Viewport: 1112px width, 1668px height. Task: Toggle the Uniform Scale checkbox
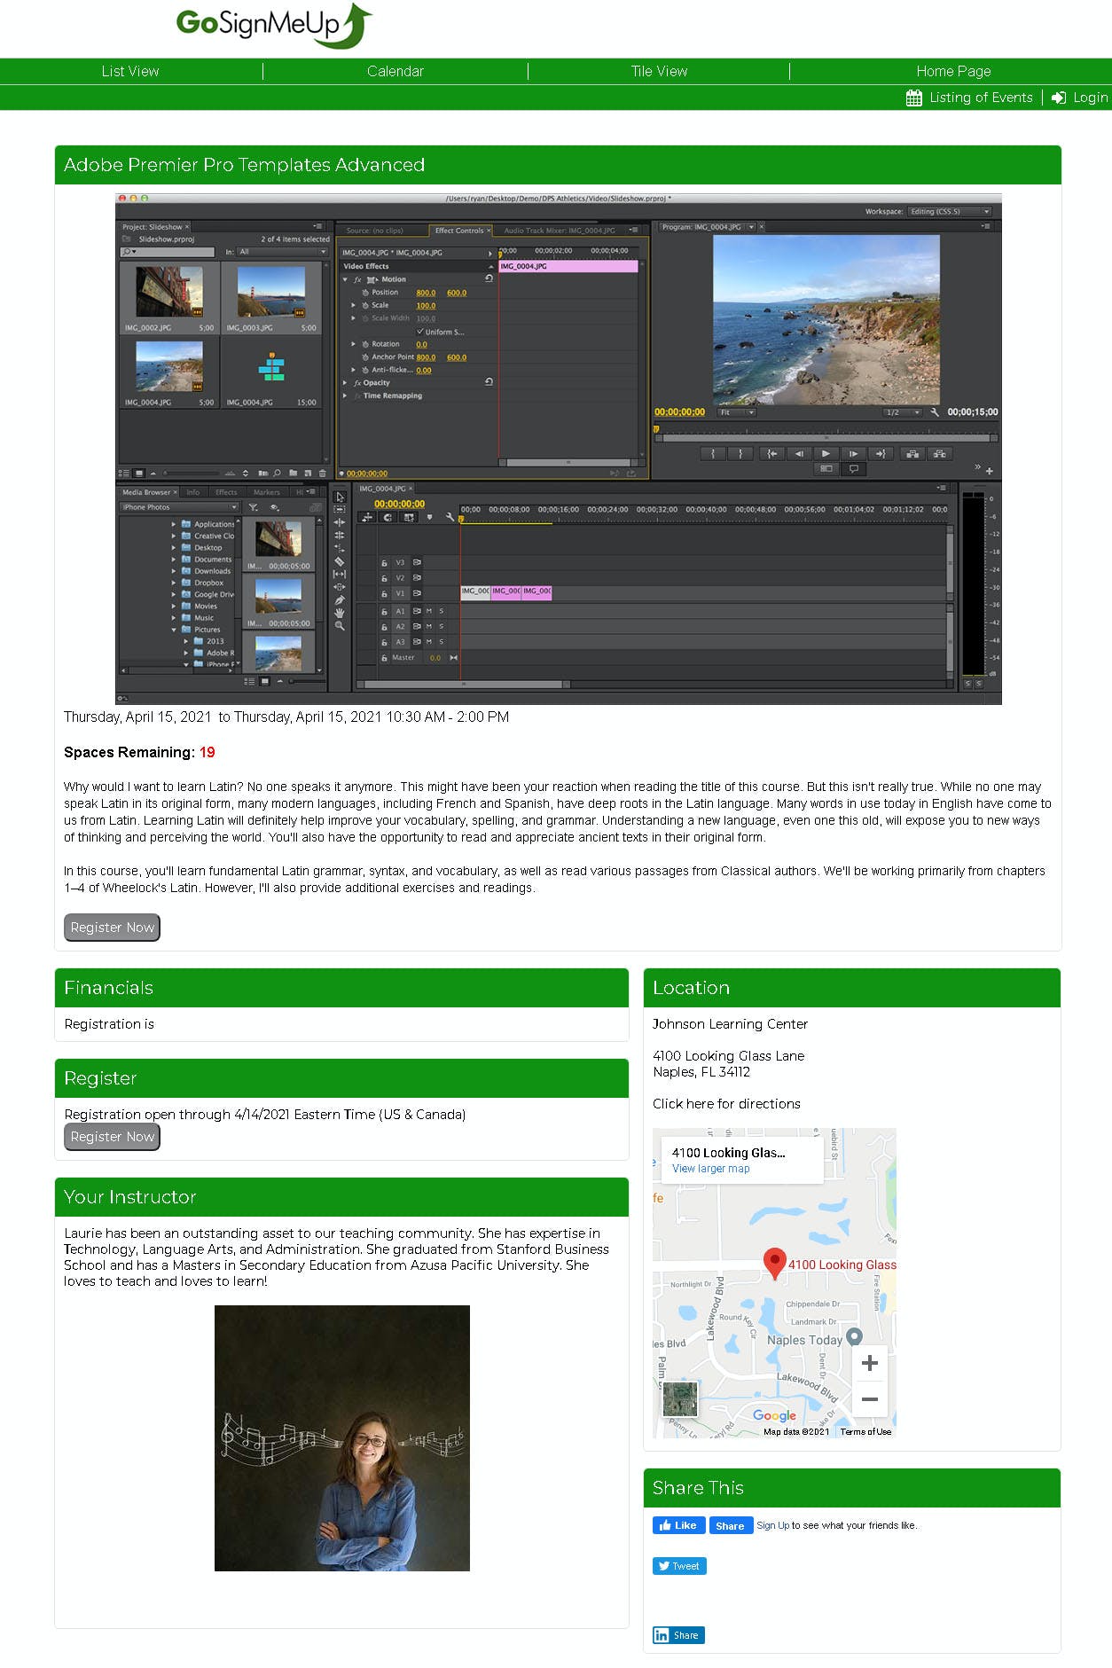pyautogui.click(x=420, y=332)
